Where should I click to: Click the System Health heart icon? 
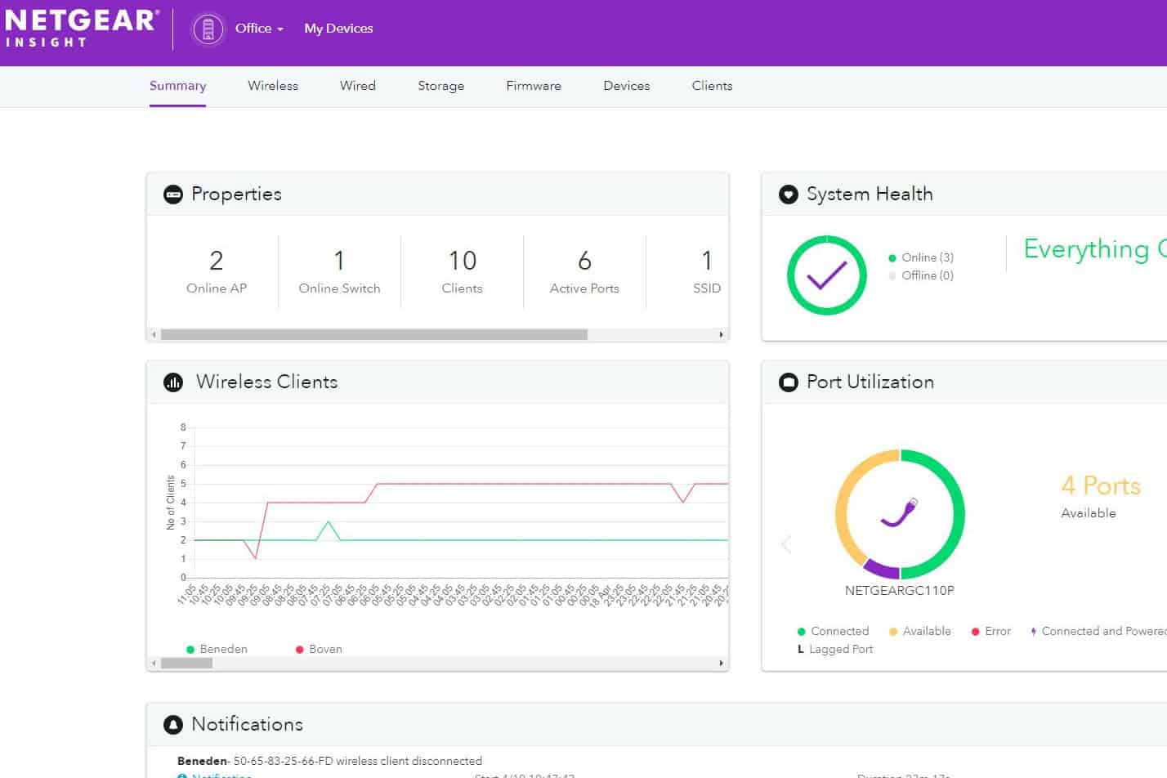coord(788,194)
